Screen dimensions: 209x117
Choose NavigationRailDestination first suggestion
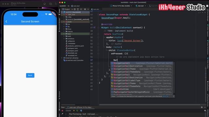click(142, 66)
